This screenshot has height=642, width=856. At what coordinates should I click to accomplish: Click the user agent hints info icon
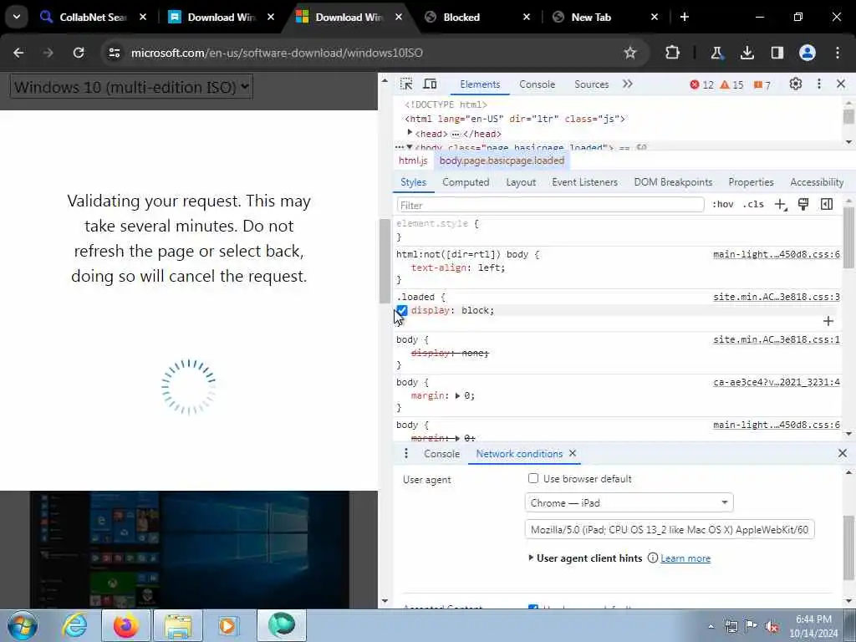click(652, 558)
